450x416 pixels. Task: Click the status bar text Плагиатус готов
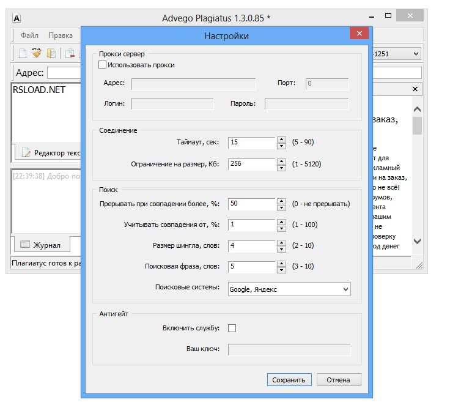tap(46, 263)
